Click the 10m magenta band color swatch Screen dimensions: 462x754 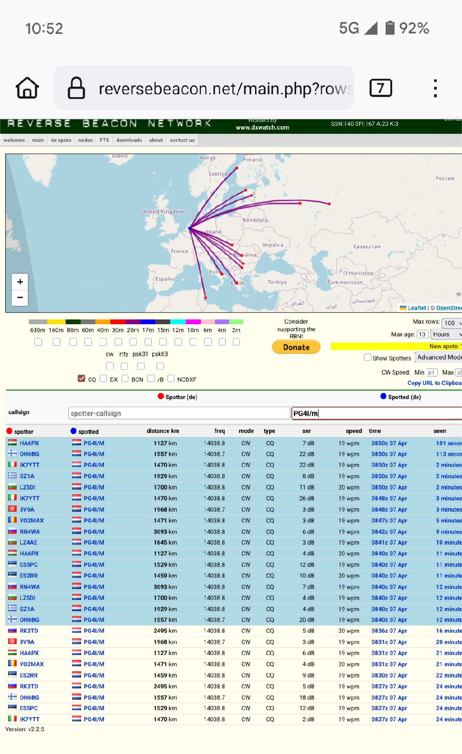pos(193,322)
